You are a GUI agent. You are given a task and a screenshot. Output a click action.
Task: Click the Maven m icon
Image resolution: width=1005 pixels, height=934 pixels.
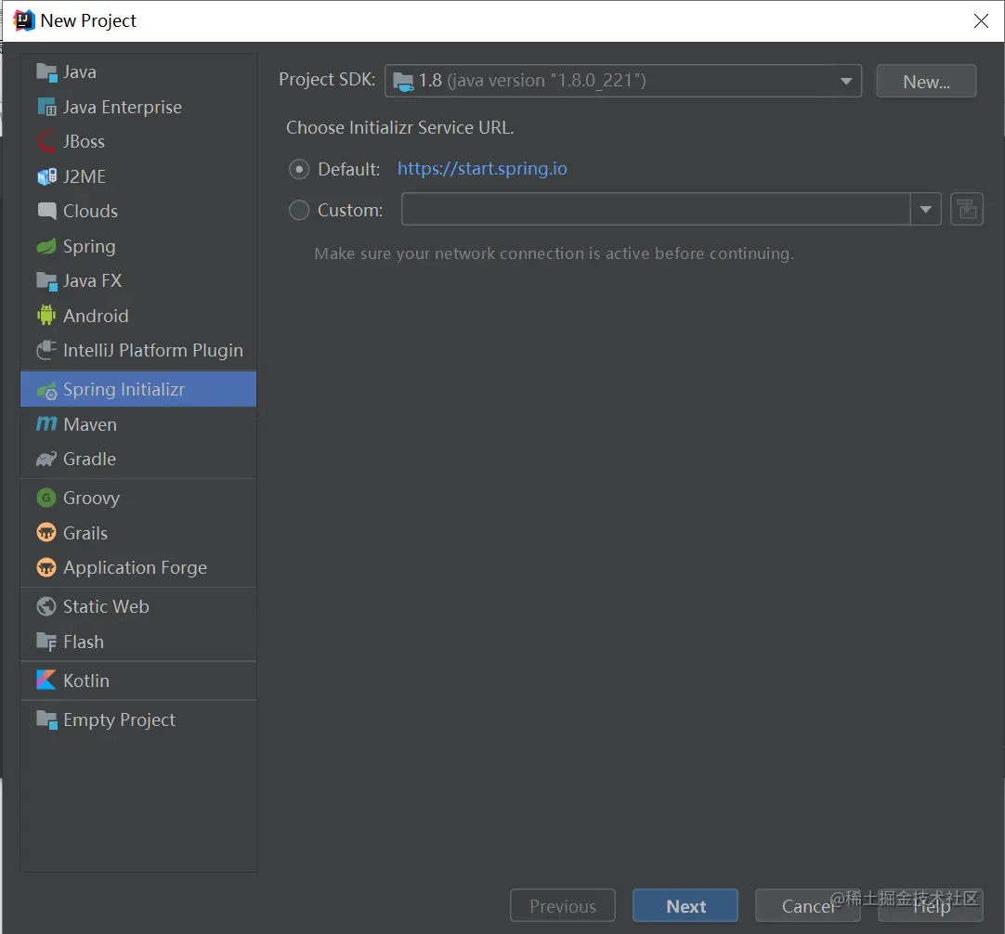46,424
